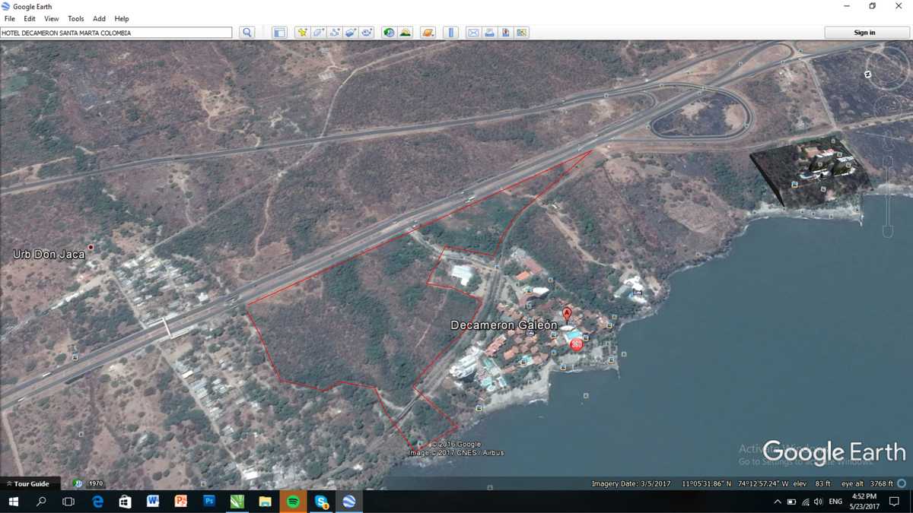
Task: Open Skype from the taskbar
Action: click(321, 502)
